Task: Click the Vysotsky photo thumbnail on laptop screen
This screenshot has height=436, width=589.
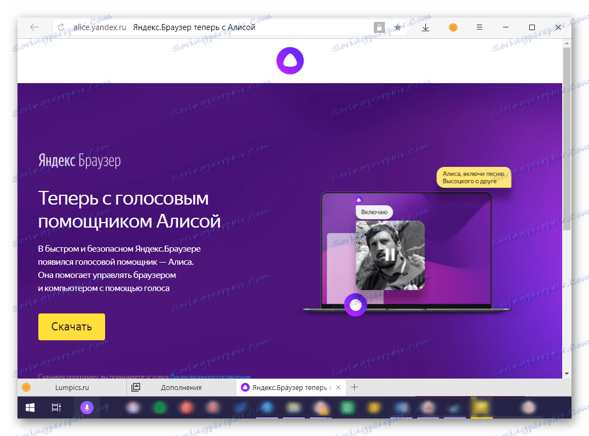Action: pyautogui.click(x=390, y=255)
